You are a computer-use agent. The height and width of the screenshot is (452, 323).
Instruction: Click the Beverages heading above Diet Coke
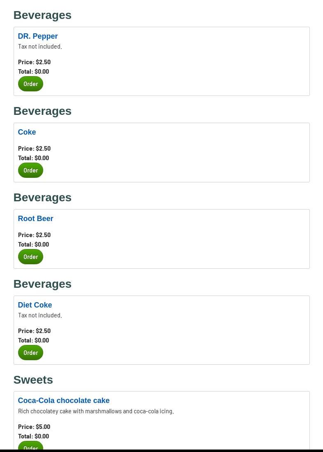[42, 284]
